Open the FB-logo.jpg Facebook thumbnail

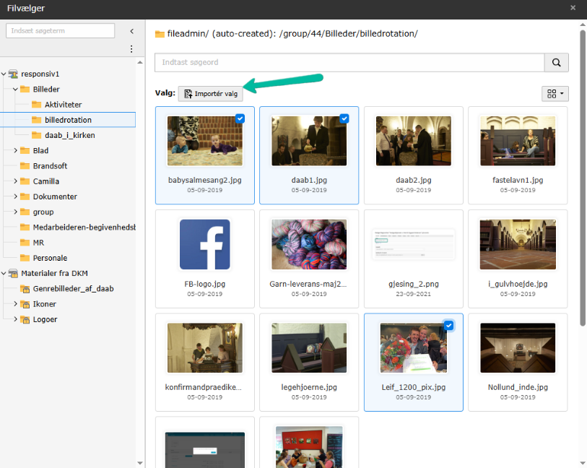tap(205, 244)
